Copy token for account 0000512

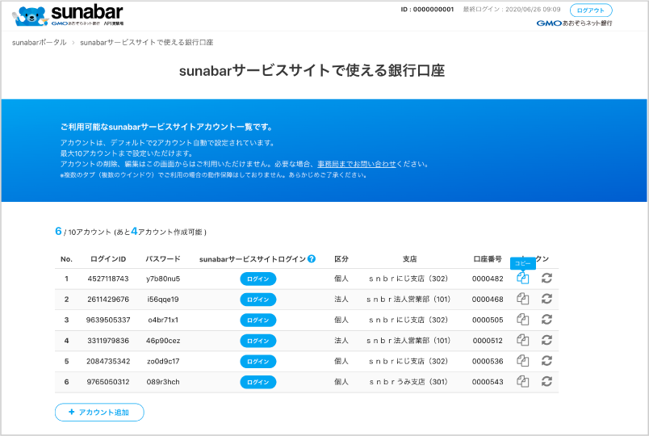click(x=523, y=340)
